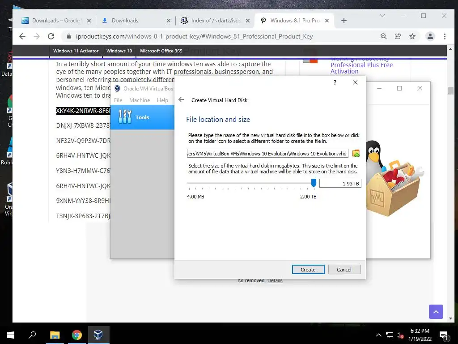Open the notification center icon

pos(443,335)
